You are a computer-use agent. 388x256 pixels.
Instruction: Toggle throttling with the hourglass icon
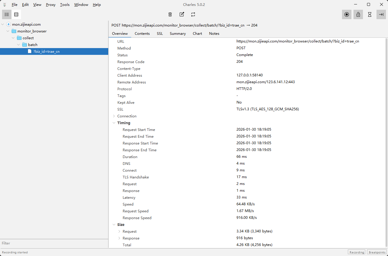[x=370, y=14]
